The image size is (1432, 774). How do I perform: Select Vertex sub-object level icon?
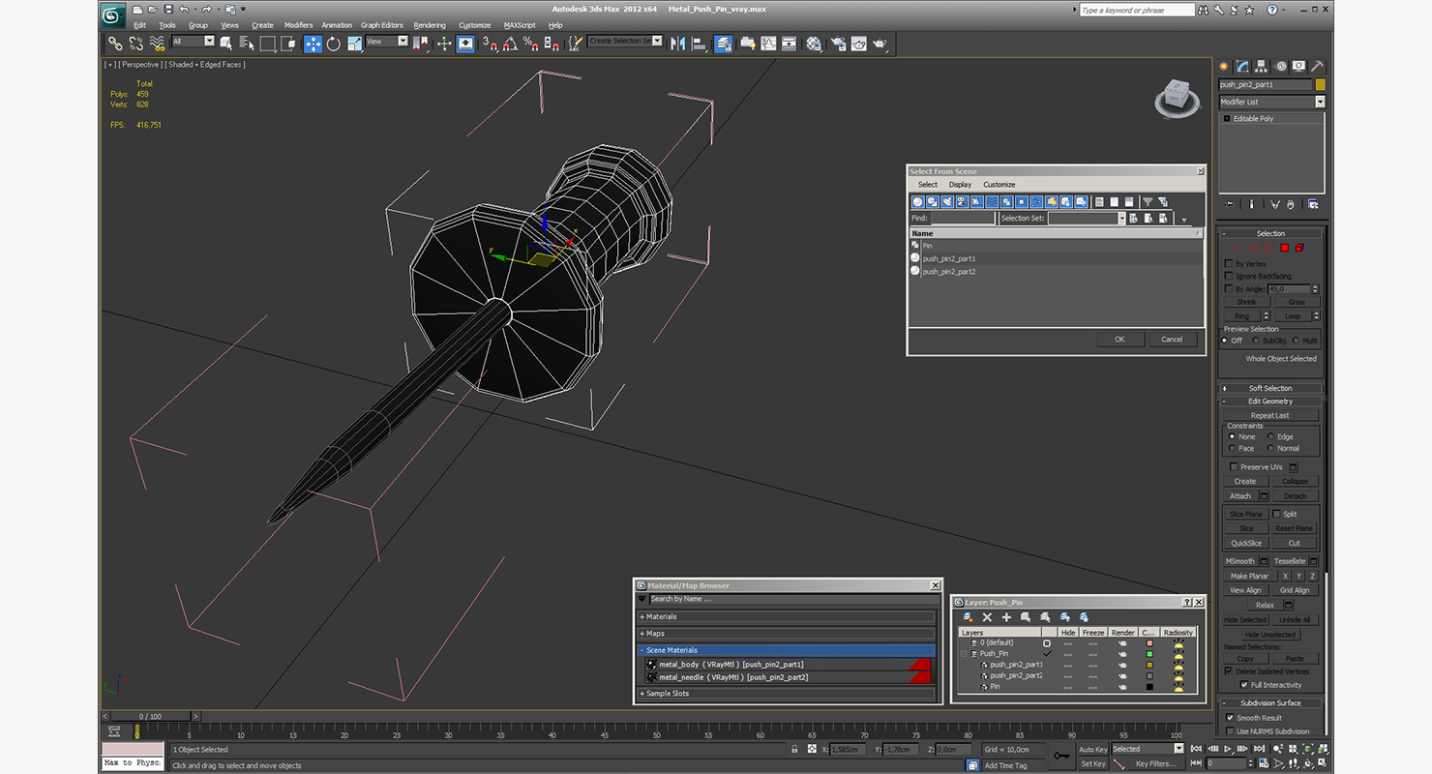(x=1239, y=248)
